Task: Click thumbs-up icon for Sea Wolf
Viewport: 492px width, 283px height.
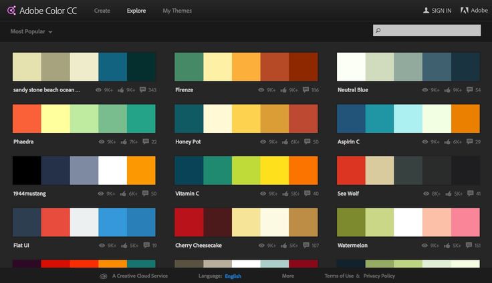Action: point(449,194)
